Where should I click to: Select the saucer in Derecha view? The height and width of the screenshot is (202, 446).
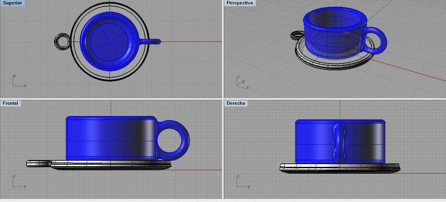(340, 168)
